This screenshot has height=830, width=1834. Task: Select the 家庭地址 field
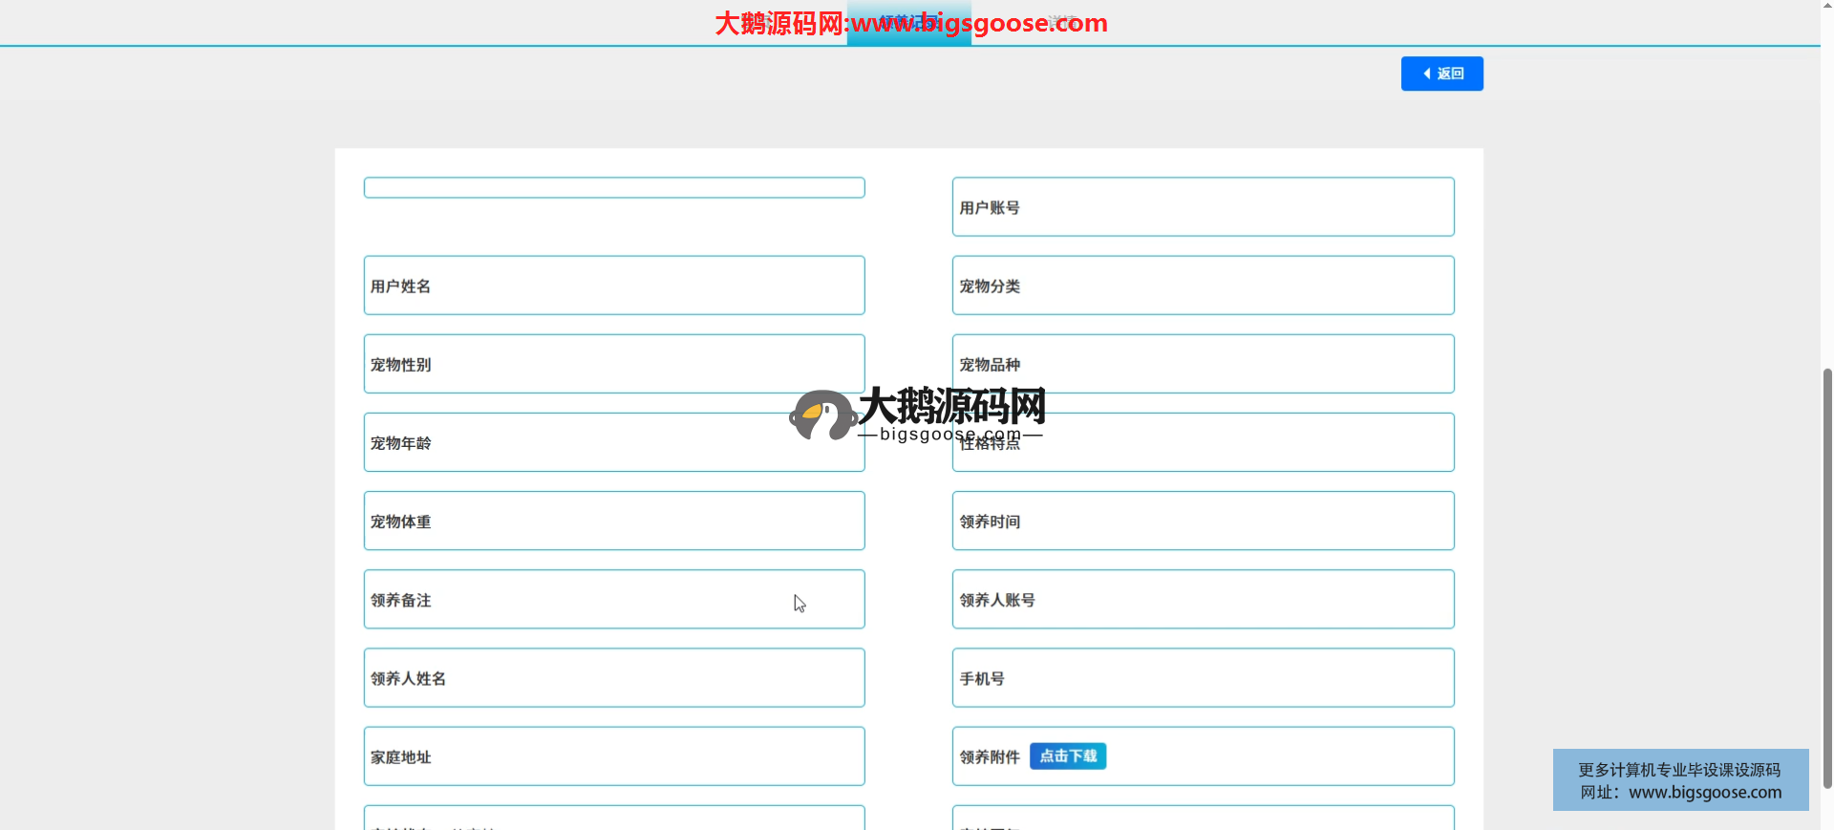tap(613, 756)
